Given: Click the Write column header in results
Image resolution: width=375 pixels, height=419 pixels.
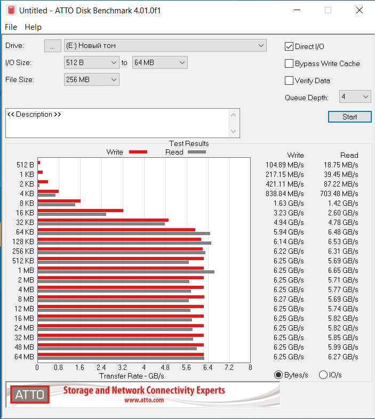Looking at the screenshot, I should (x=296, y=155).
